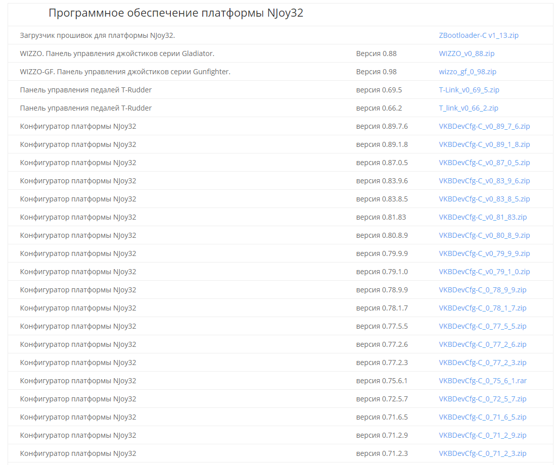Screen dimensions: 554x465
Task: Click 'Конфигуратор платформы NJoy32' in 0.75.6.1 row
Action: pos(78,381)
